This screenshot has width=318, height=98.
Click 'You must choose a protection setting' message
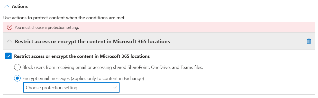coord(47,27)
